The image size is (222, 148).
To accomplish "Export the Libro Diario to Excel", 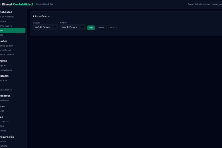I will (101, 28).
